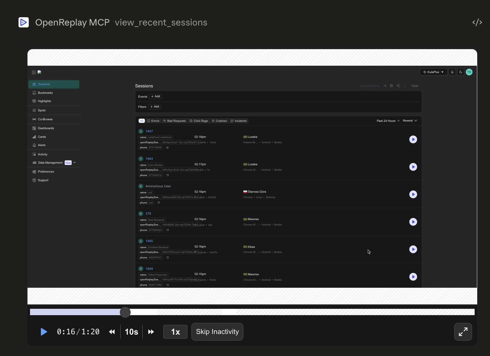490x356 pixels.
Task: Click the save segment disk icon
Action: [x=391, y=86]
